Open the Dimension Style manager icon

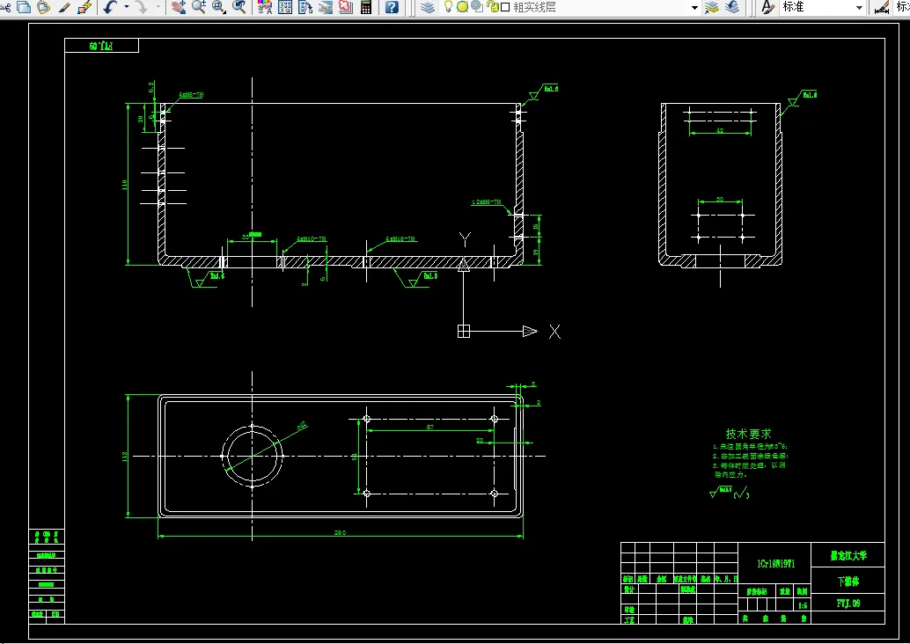click(882, 7)
